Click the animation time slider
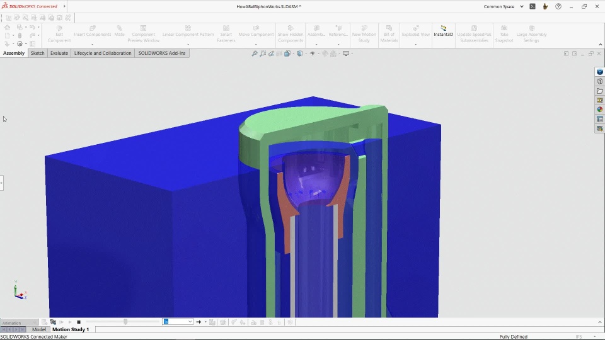This screenshot has height=340, width=605. (x=125, y=322)
